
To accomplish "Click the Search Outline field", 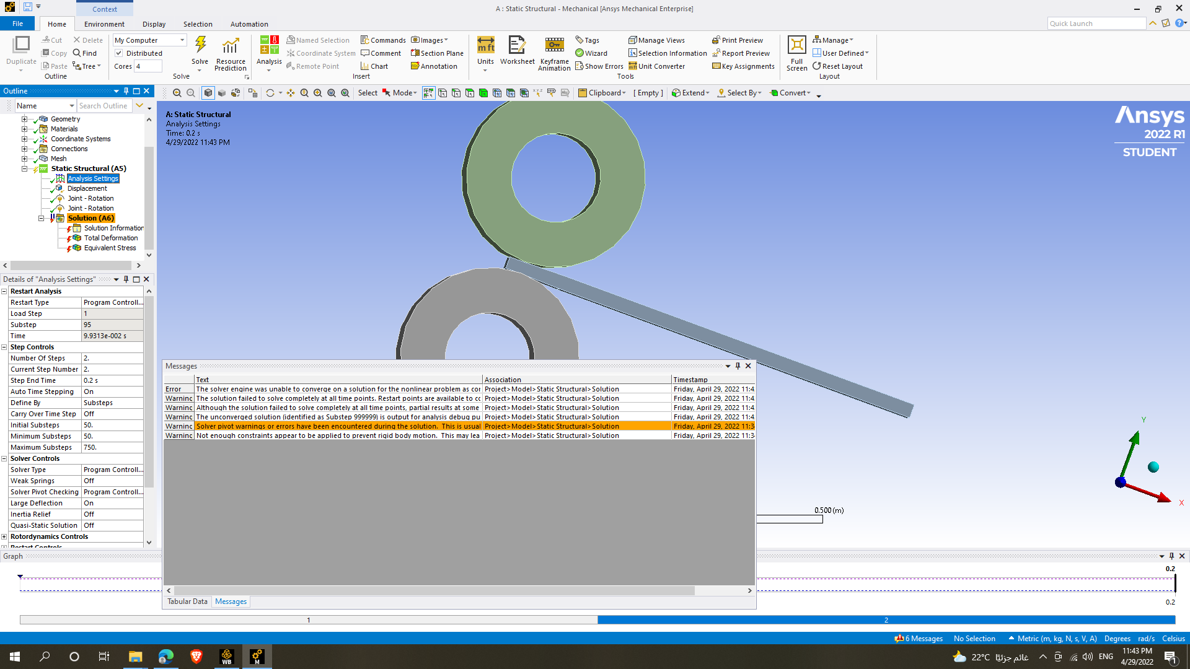I will tap(104, 106).
